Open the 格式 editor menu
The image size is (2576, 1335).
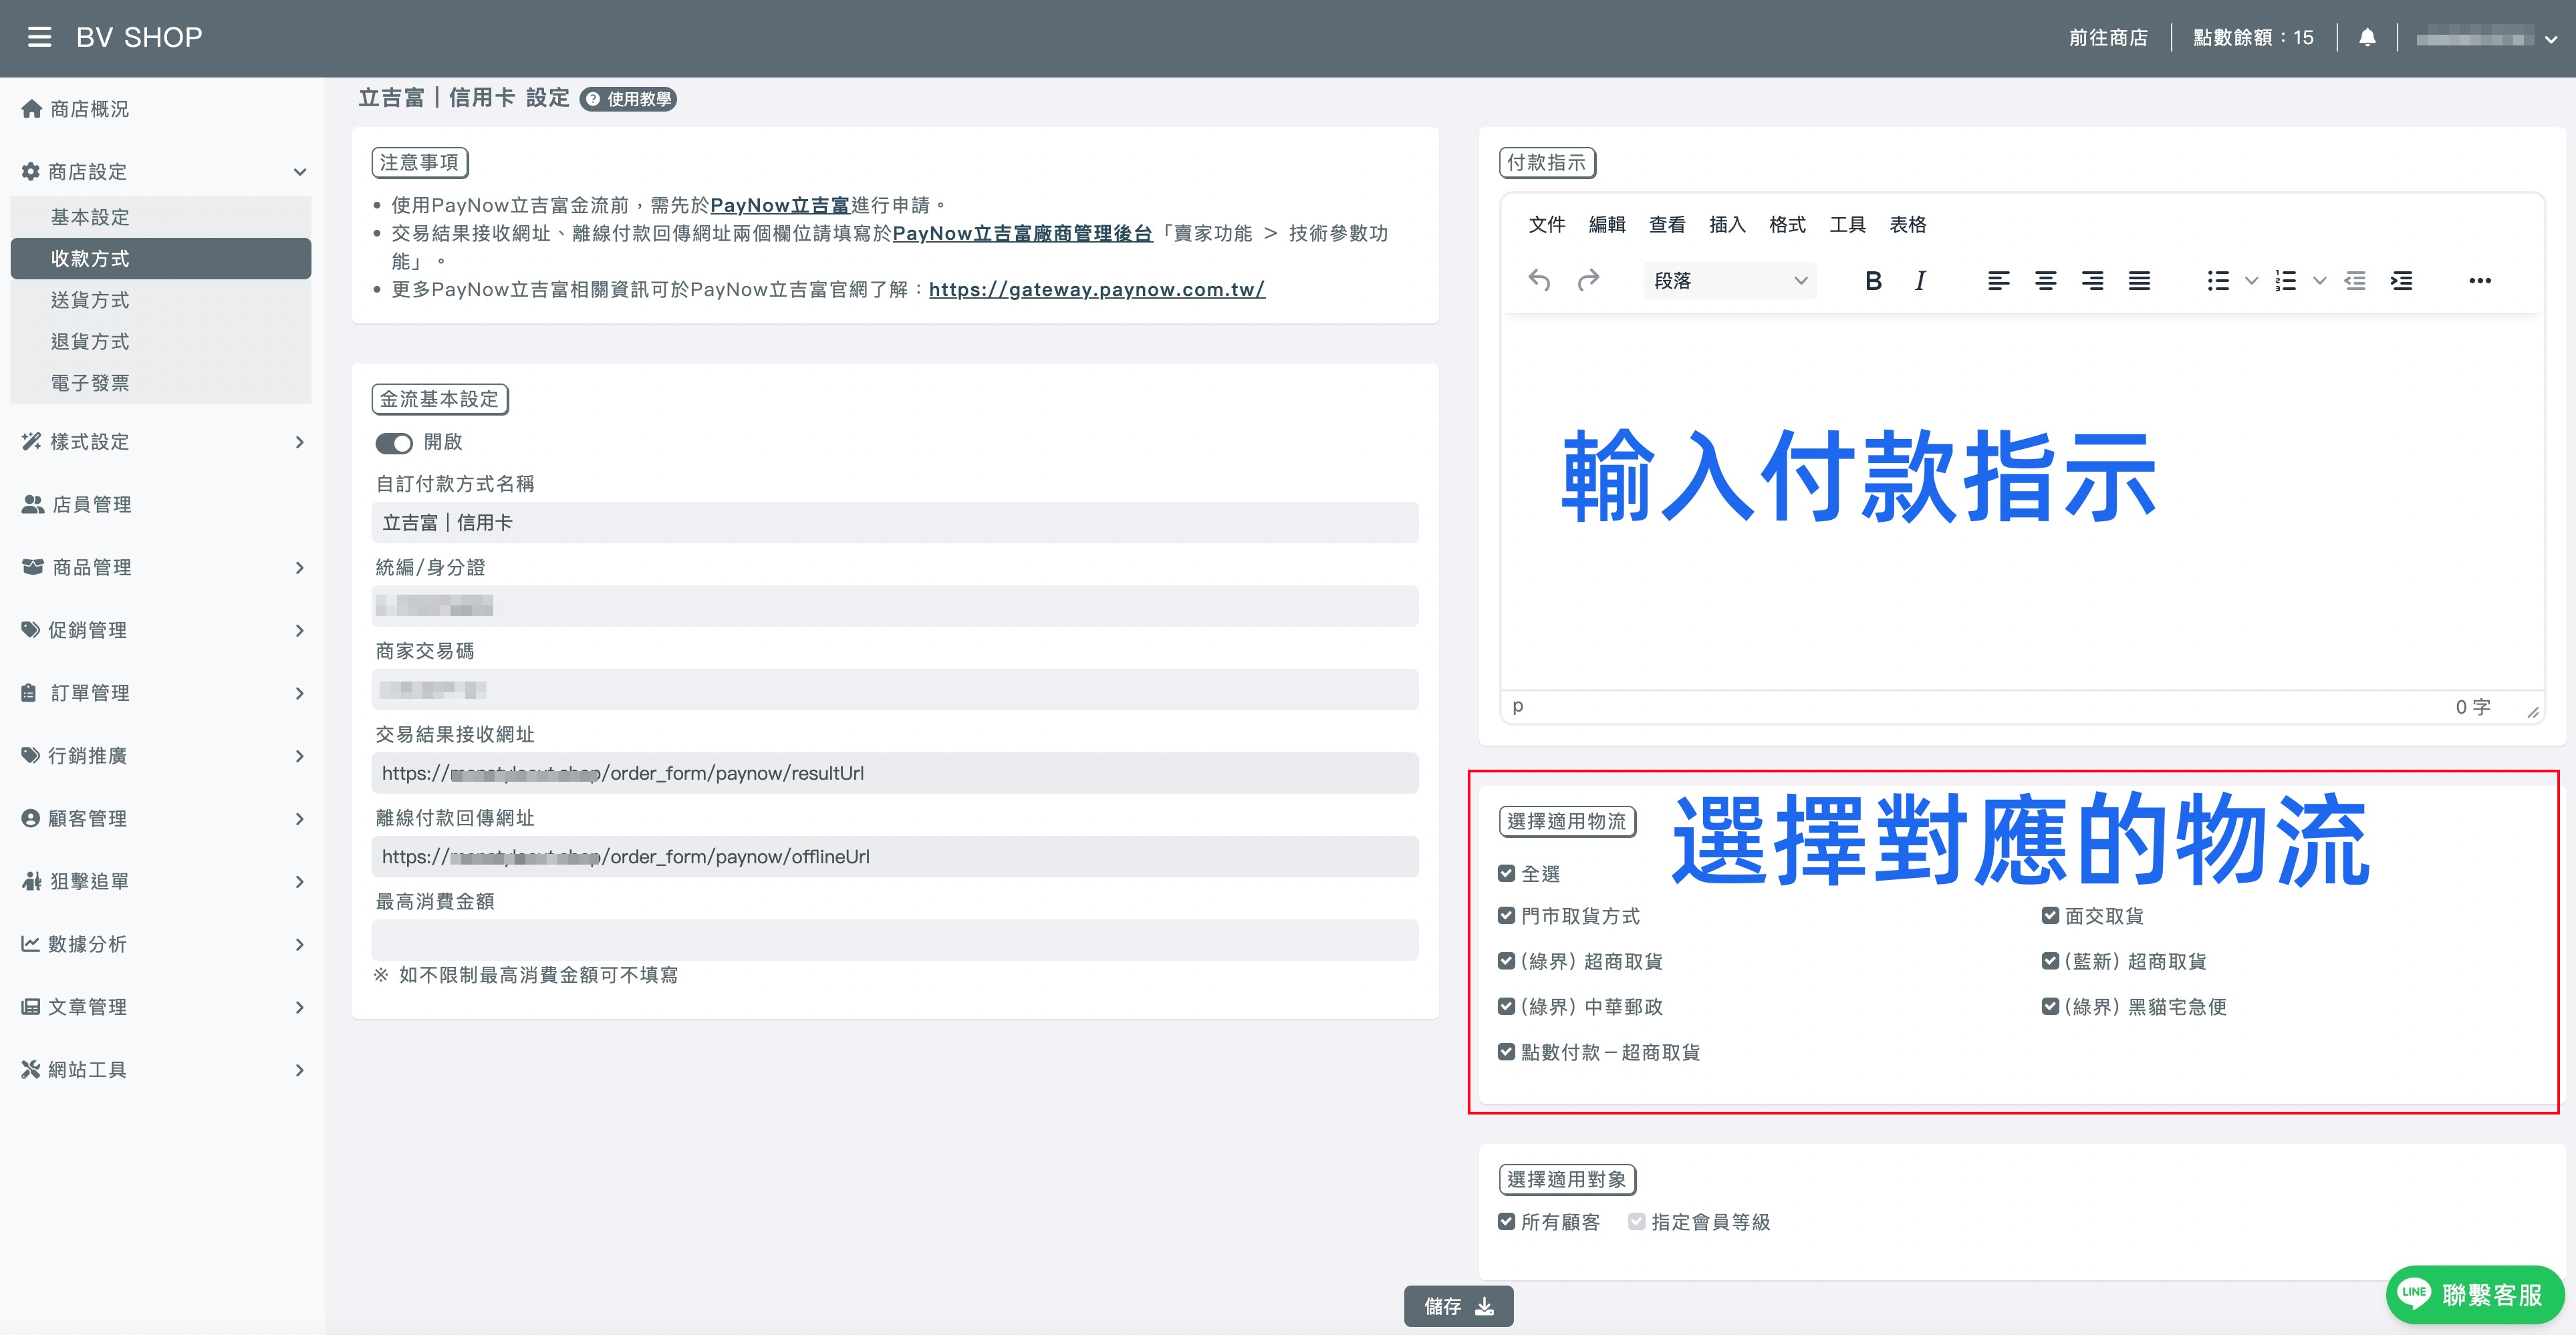1787,224
